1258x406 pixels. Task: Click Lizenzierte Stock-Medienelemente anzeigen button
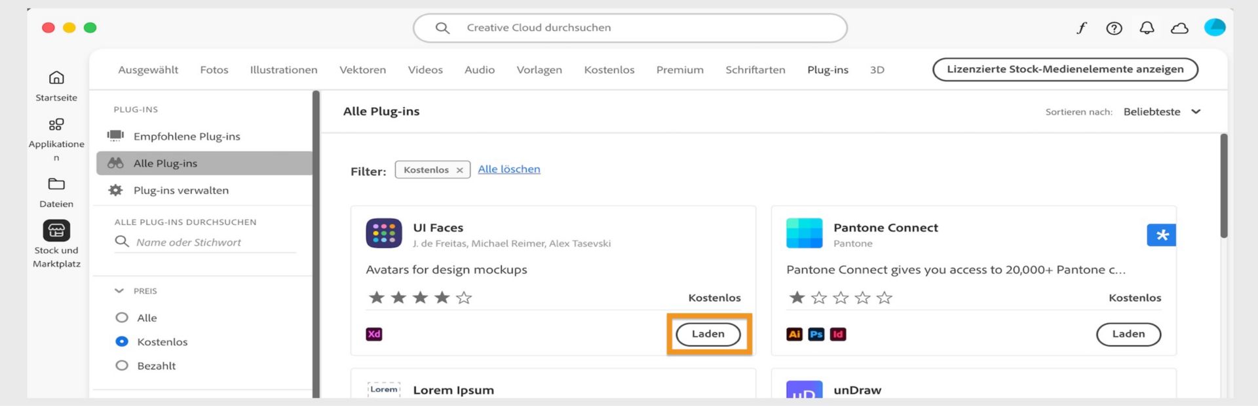pyautogui.click(x=1065, y=69)
